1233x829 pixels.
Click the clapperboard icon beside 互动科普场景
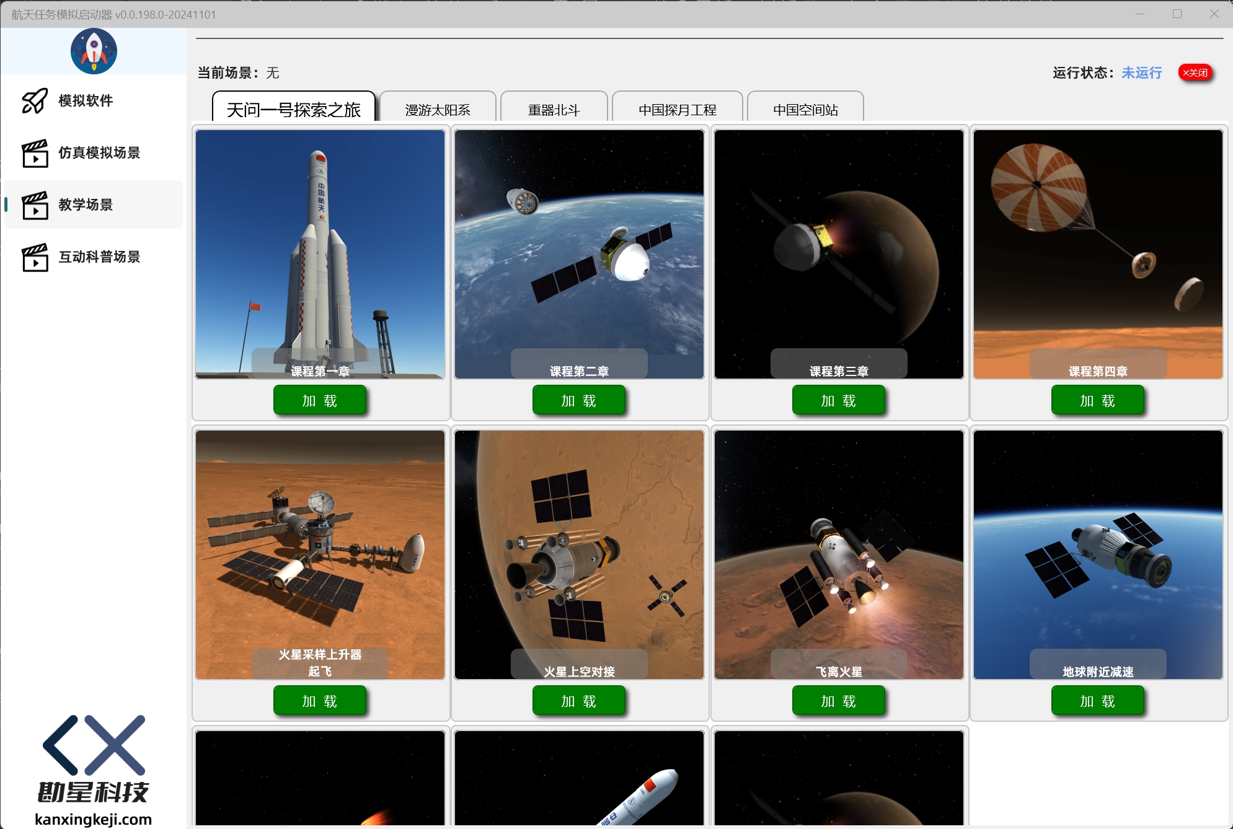[x=35, y=257]
